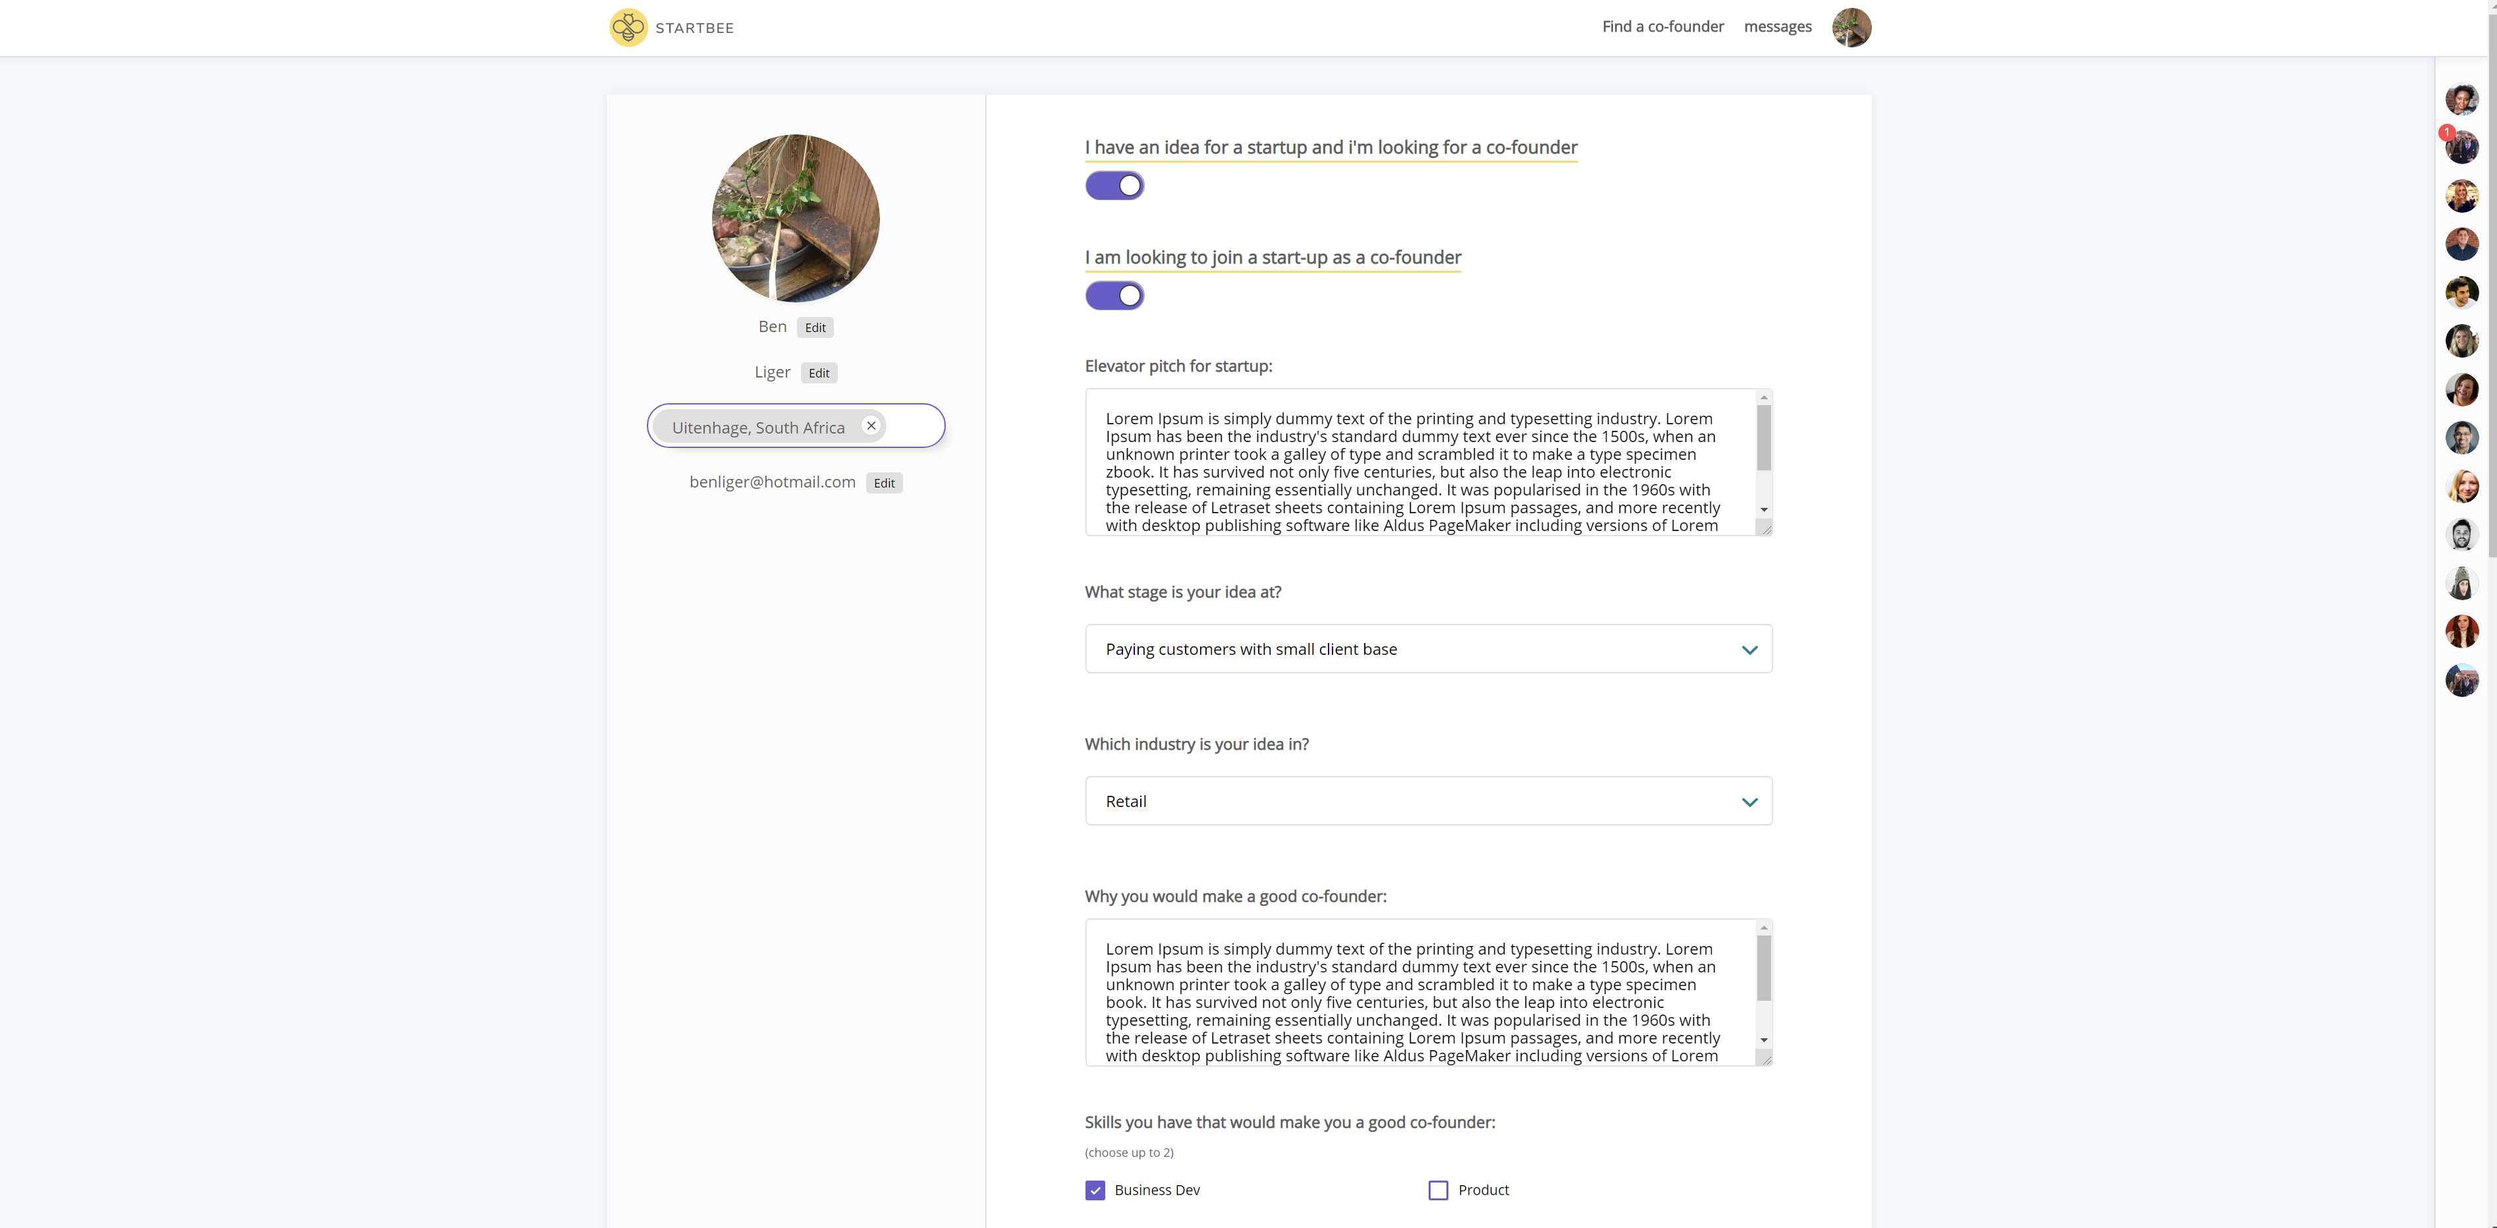
Task: Click chevron on the Retail dropdown
Action: point(1749,802)
